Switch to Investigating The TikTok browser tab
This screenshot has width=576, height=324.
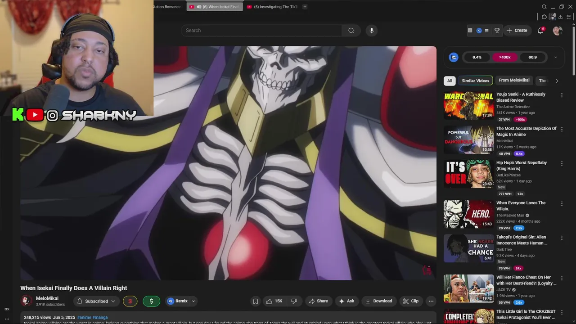pos(273,7)
